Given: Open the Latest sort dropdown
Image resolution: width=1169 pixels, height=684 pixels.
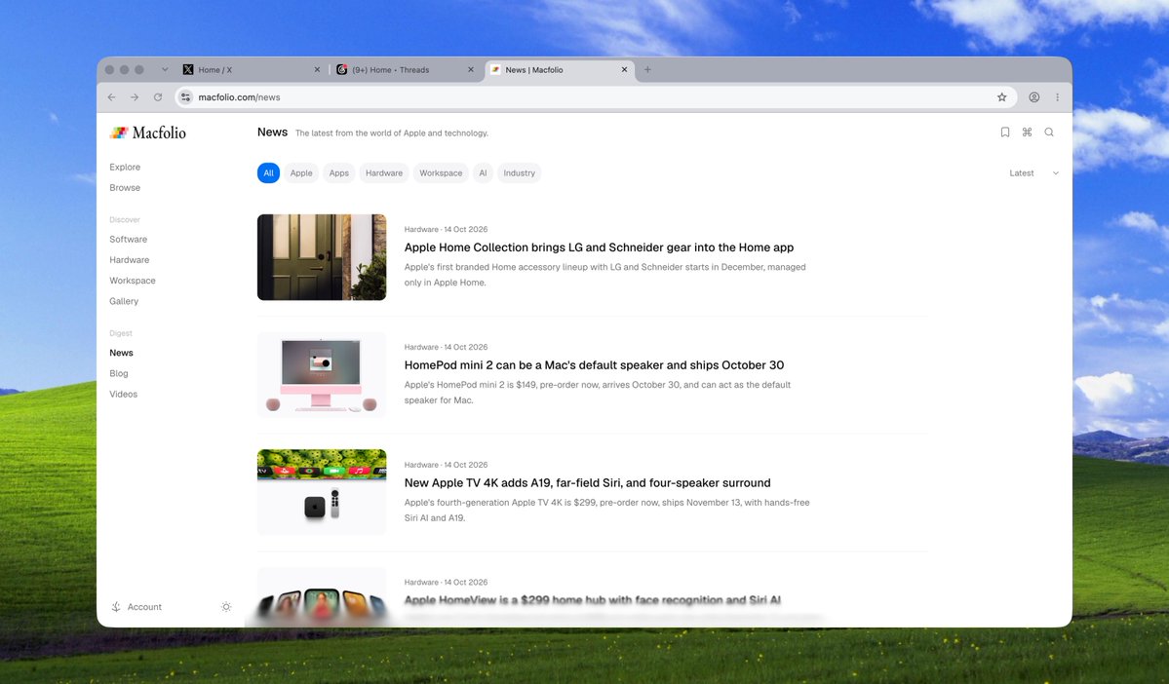Looking at the screenshot, I should pos(1033,172).
